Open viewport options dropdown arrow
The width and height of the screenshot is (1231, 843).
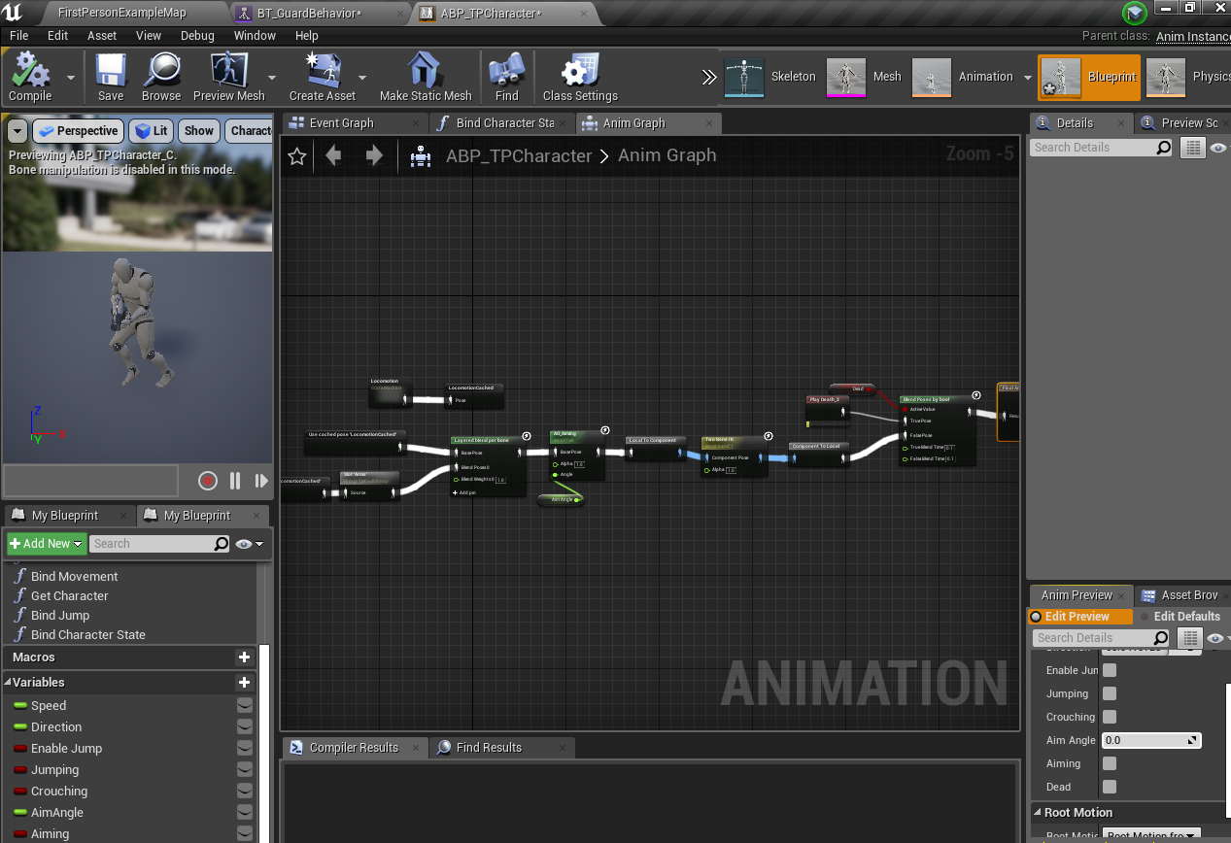point(17,131)
